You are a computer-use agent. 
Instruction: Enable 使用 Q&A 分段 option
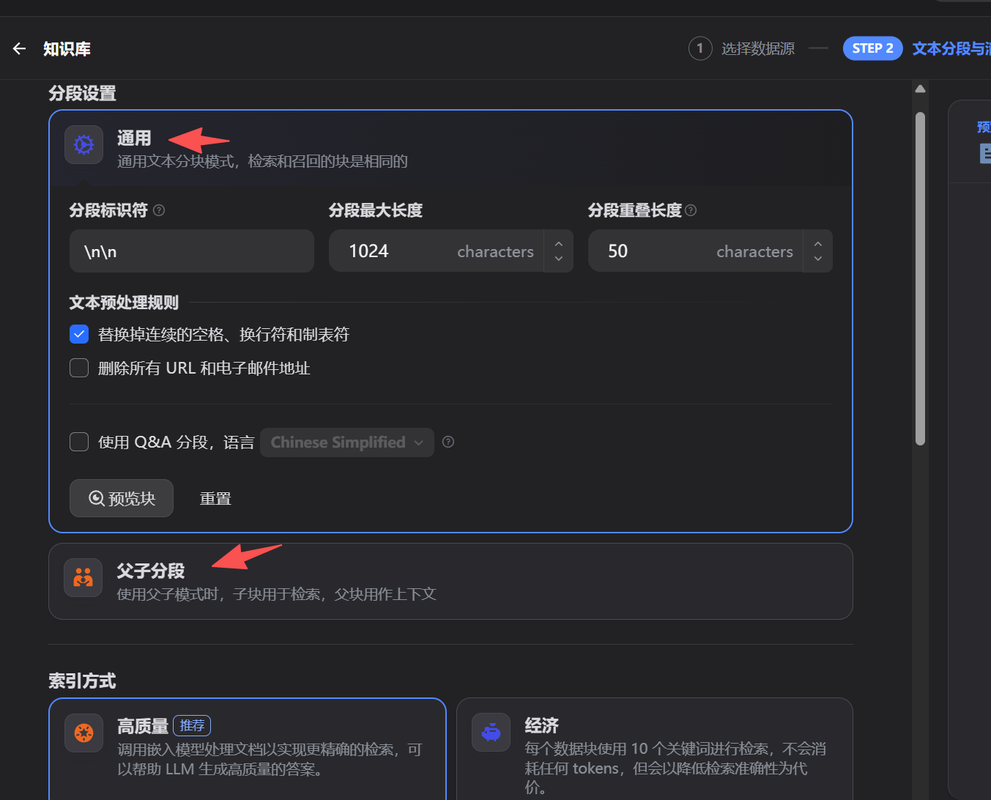[x=78, y=442]
